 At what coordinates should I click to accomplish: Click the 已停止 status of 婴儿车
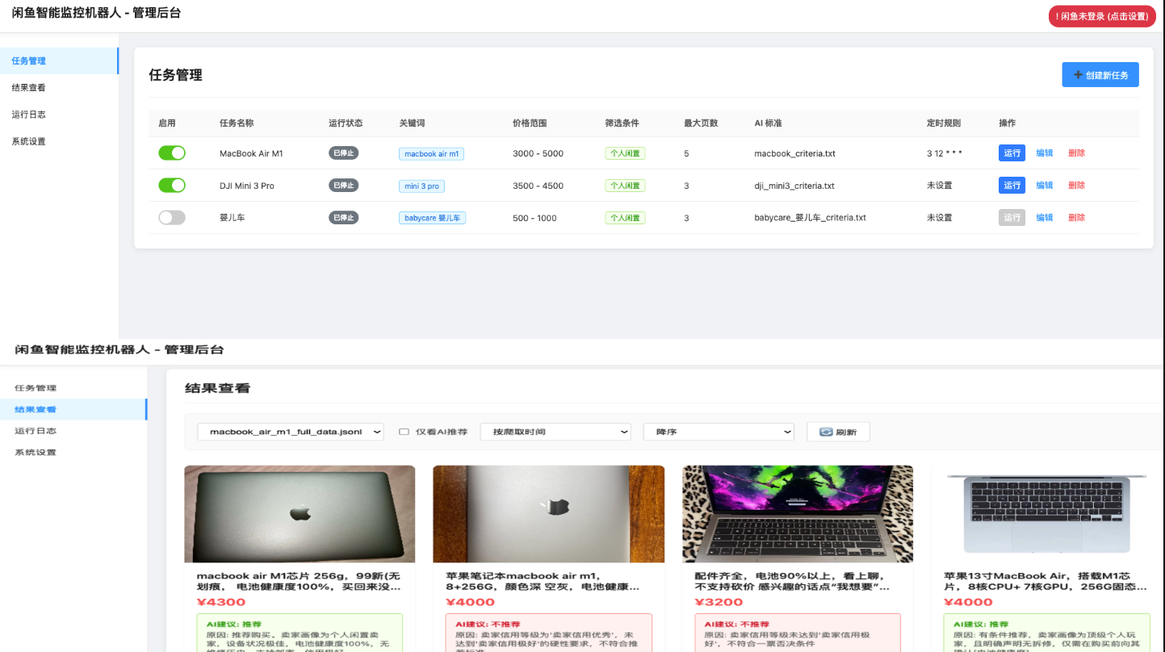tap(344, 218)
